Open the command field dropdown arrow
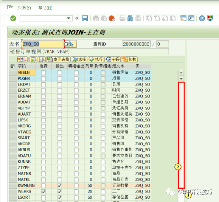Screen dimensions: 219x202 click(68, 18)
